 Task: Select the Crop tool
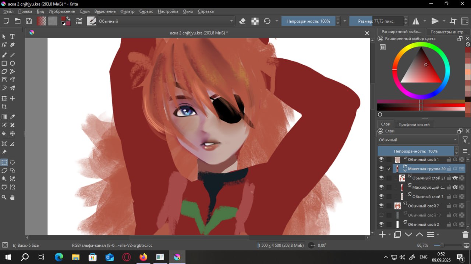(4, 107)
